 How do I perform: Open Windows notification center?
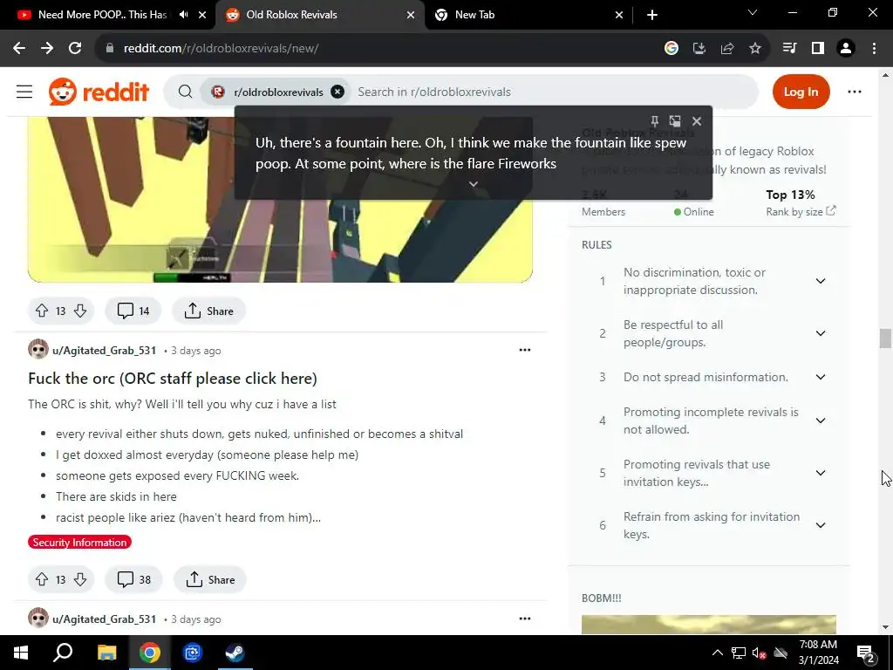[x=866, y=653]
